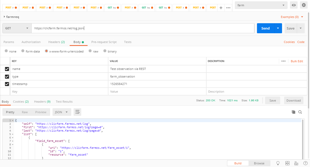Add a new request tab
The image size is (310, 167).
coord(221,8)
